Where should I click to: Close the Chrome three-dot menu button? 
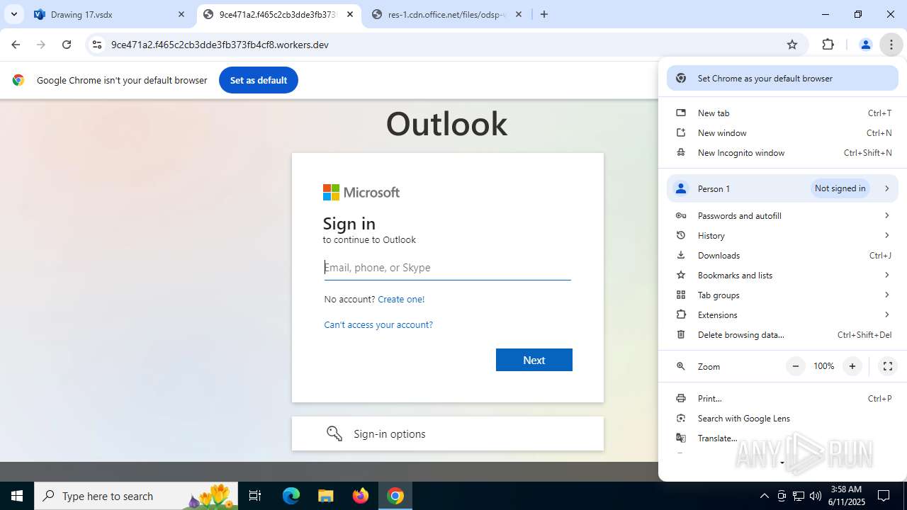(891, 45)
